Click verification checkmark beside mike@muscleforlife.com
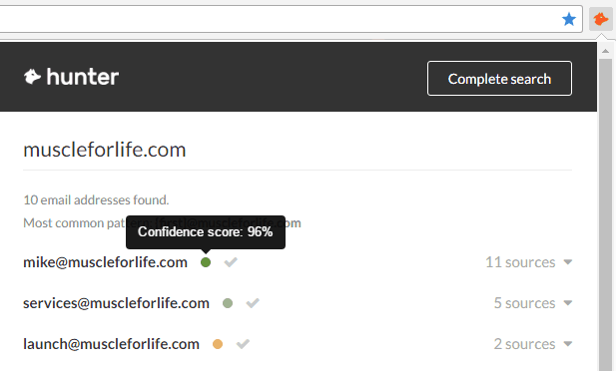The image size is (616, 371). (x=231, y=262)
